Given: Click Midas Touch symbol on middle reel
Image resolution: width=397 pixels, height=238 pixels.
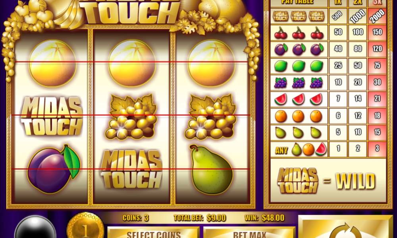Looking at the screenshot, I should coord(131,169).
